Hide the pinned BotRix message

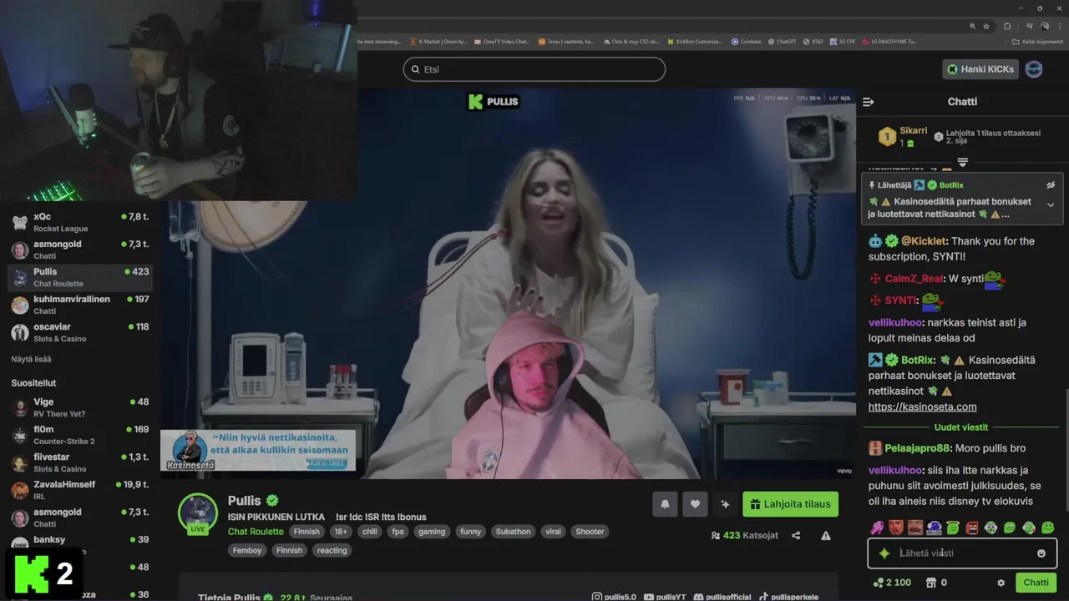1051,185
